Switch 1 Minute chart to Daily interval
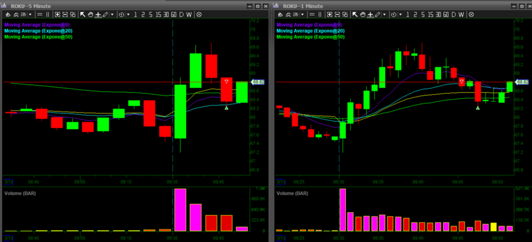Image resolution: width=532 pixels, height=242 pixels. (x=454, y=14)
